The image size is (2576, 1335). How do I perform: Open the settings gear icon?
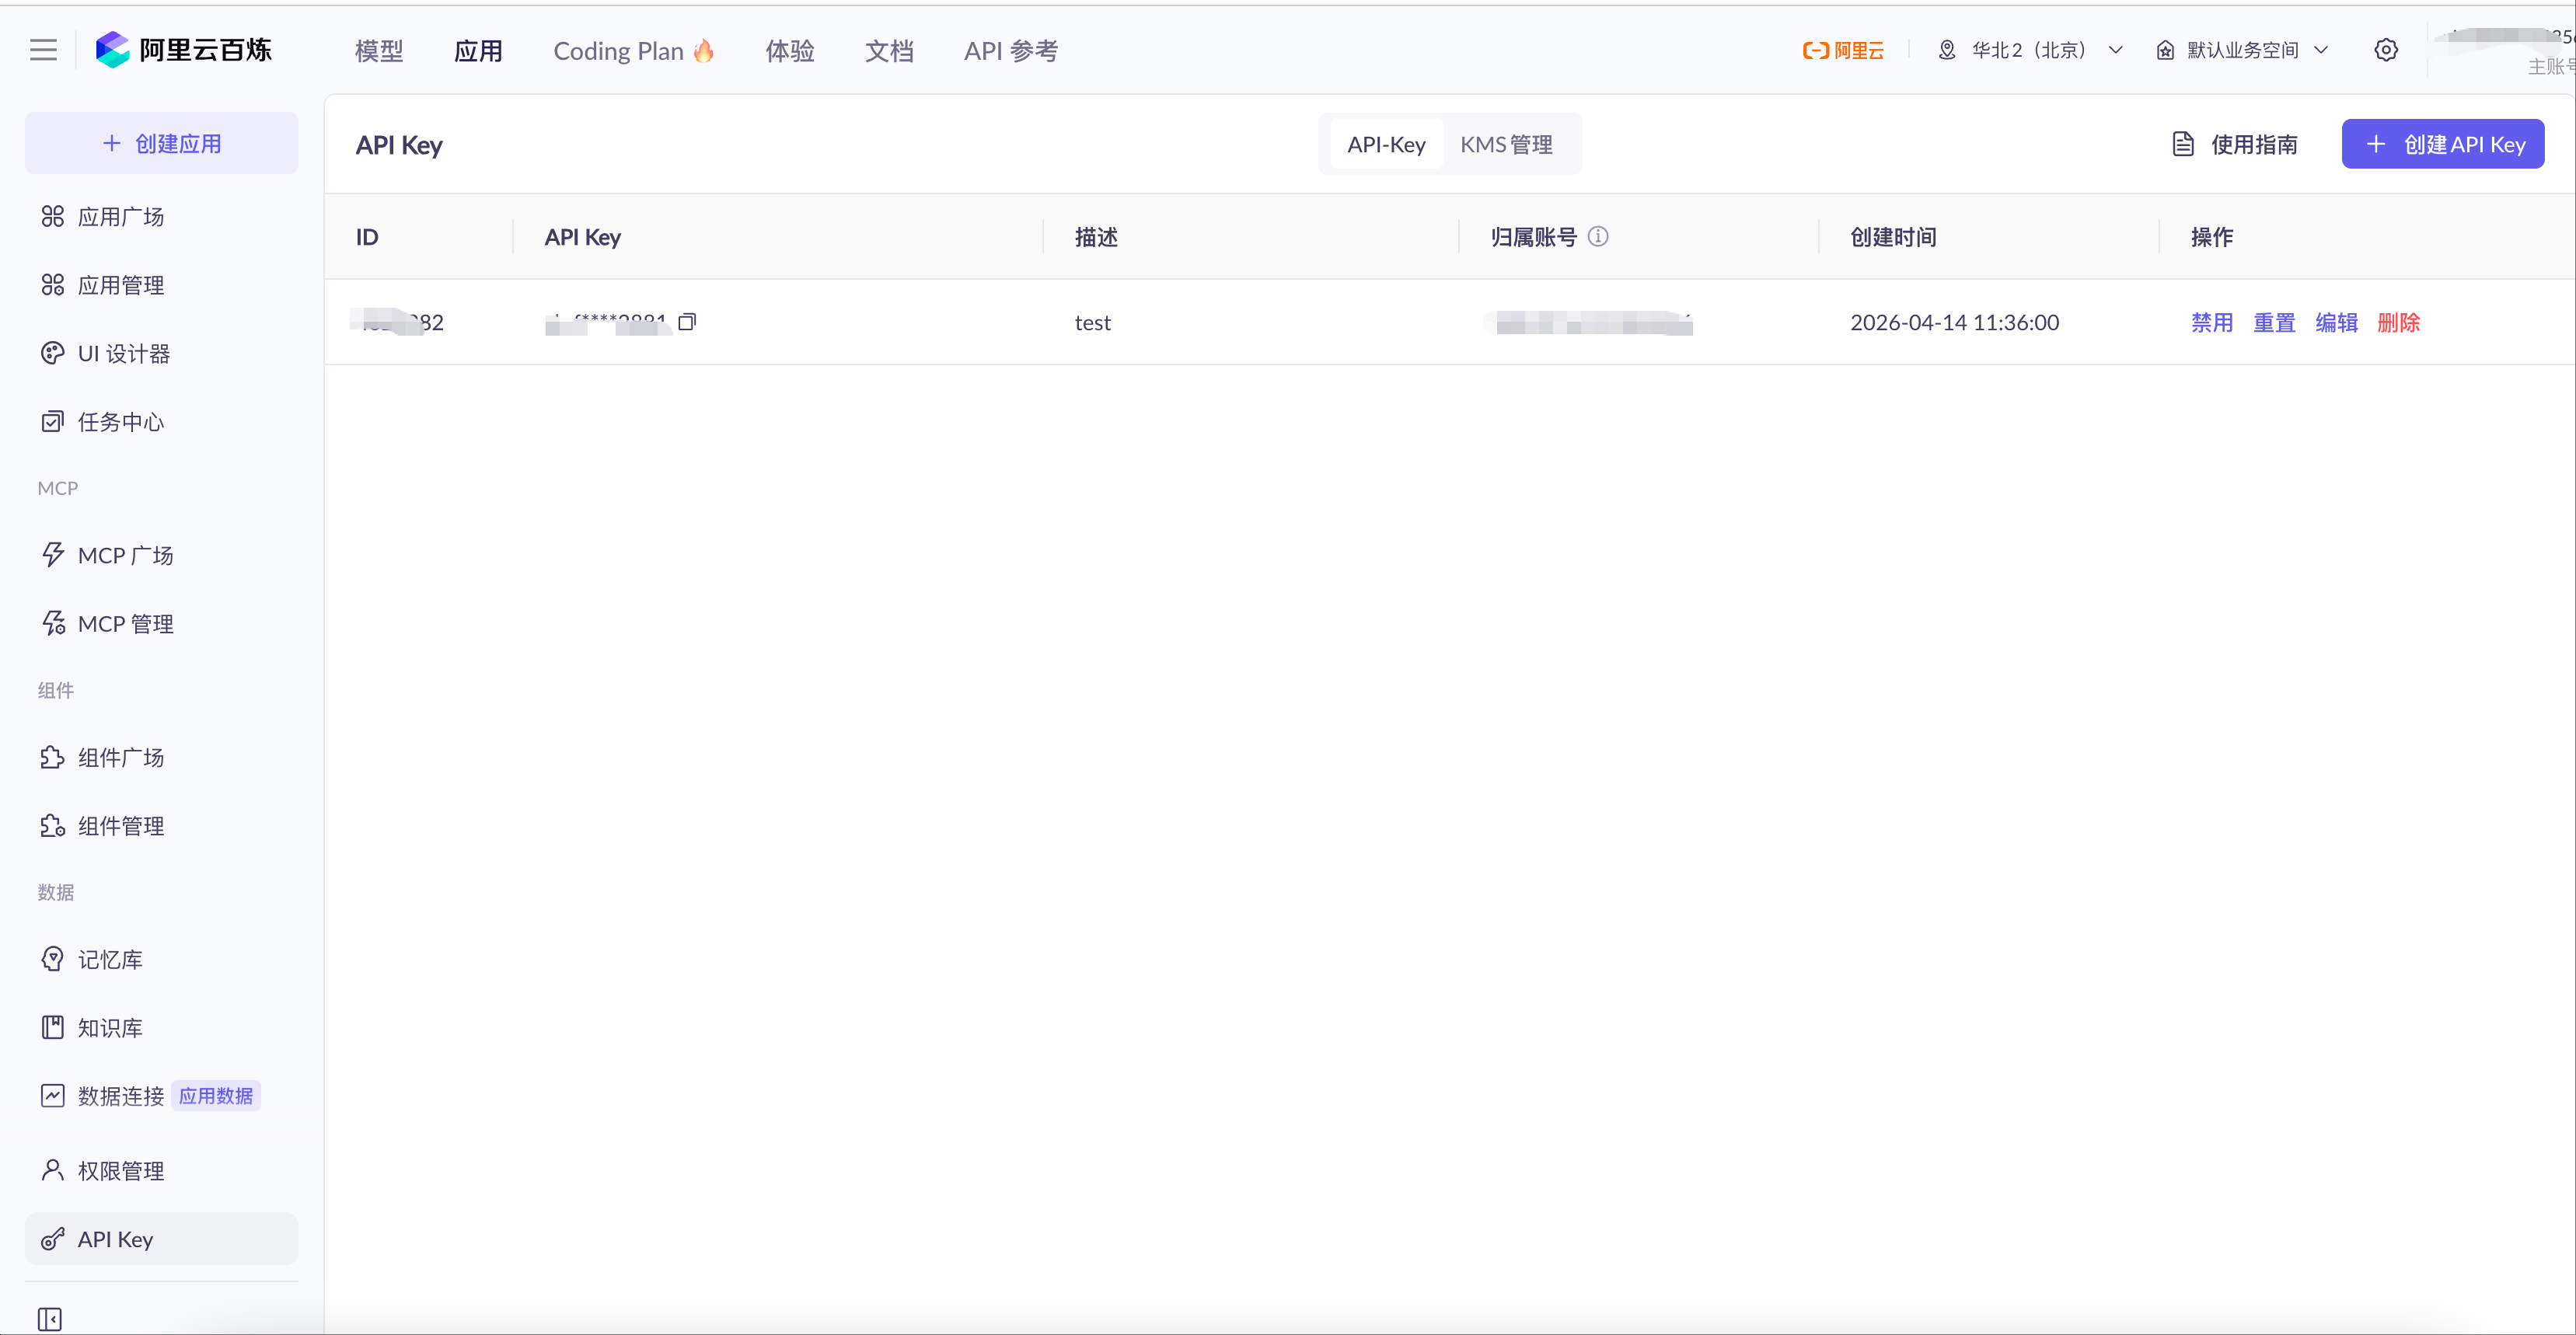(x=2385, y=50)
